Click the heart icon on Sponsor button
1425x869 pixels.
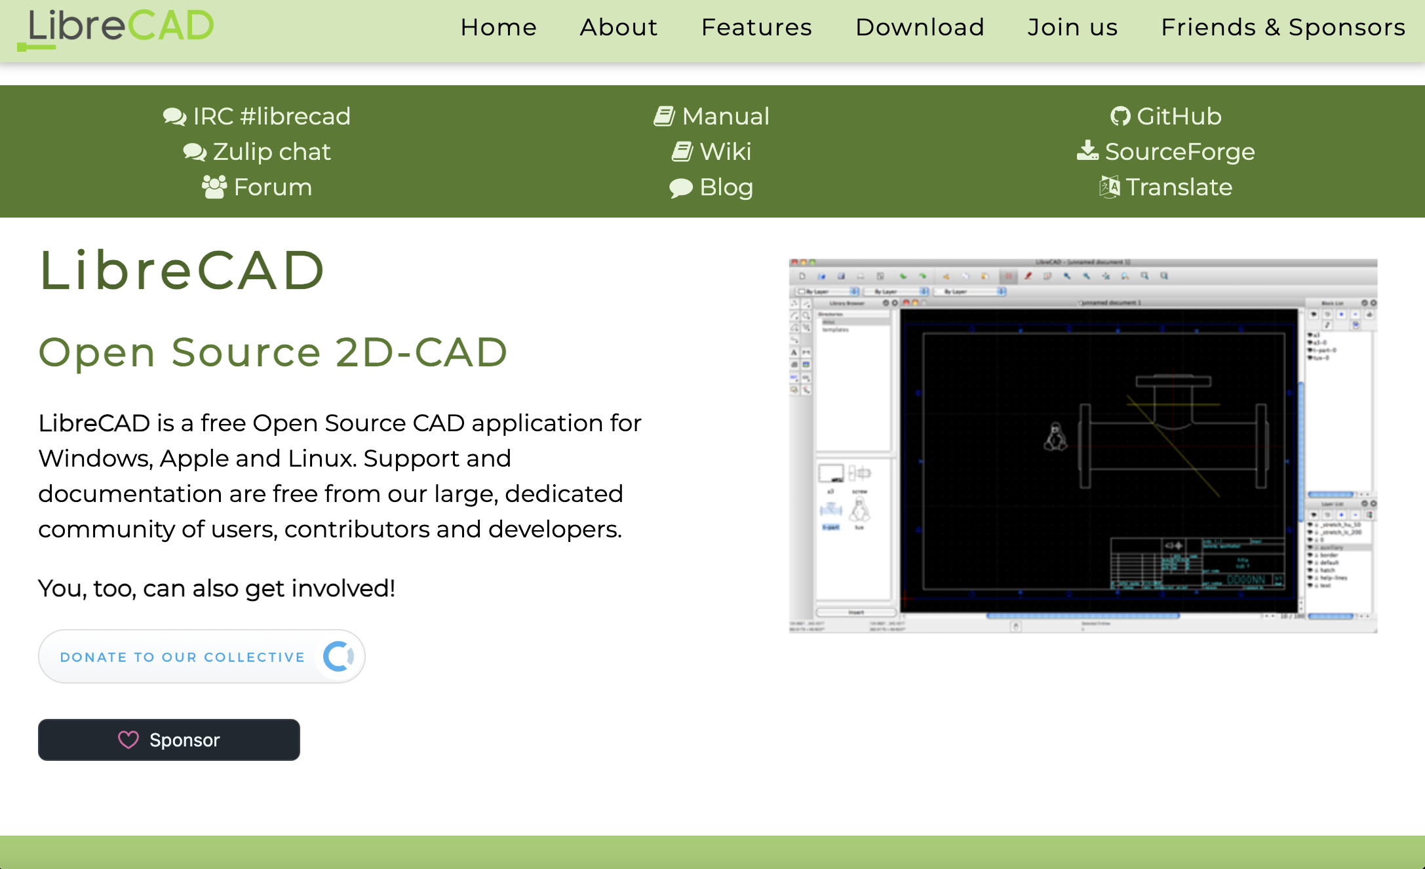(128, 740)
